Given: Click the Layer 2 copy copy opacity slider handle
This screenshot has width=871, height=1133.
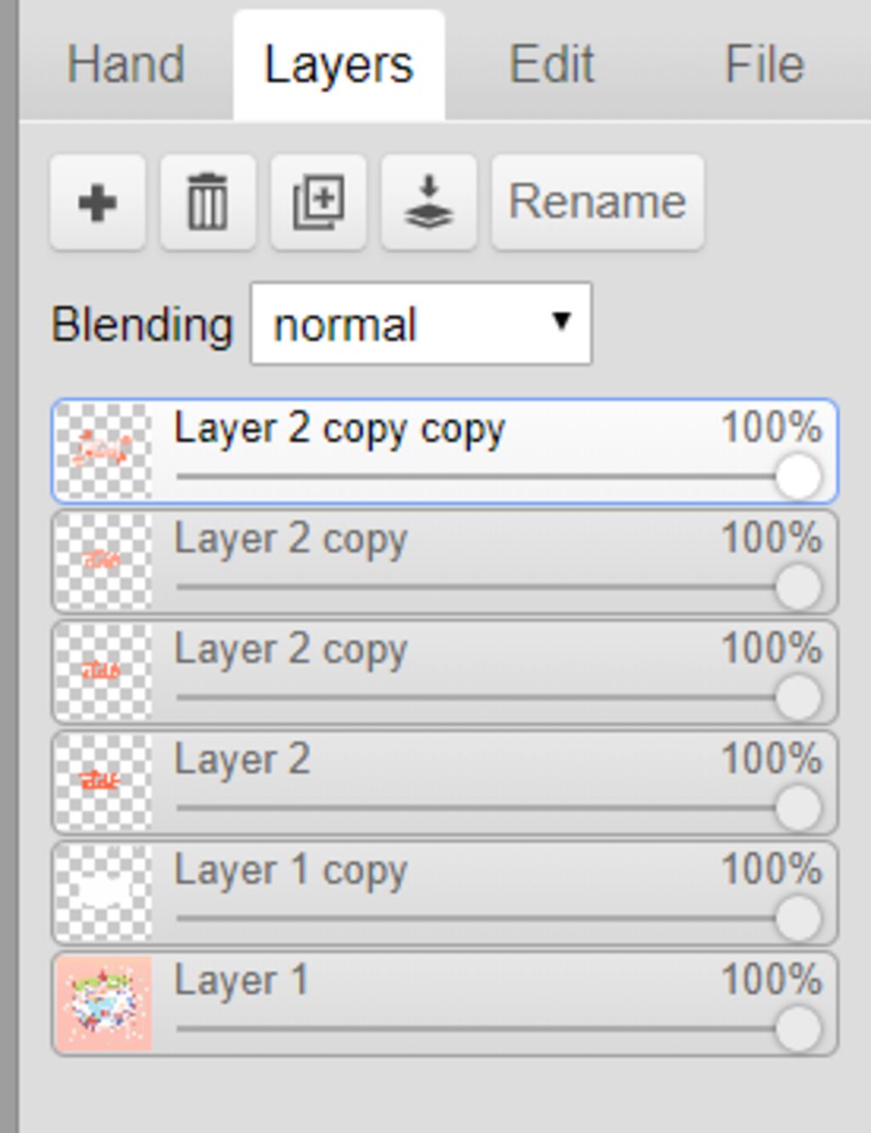Looking at the screenshot, I should (798, 476).
